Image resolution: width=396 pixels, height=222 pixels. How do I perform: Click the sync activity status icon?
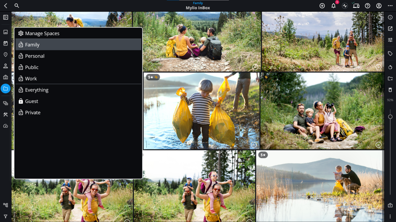click(345, 6)
